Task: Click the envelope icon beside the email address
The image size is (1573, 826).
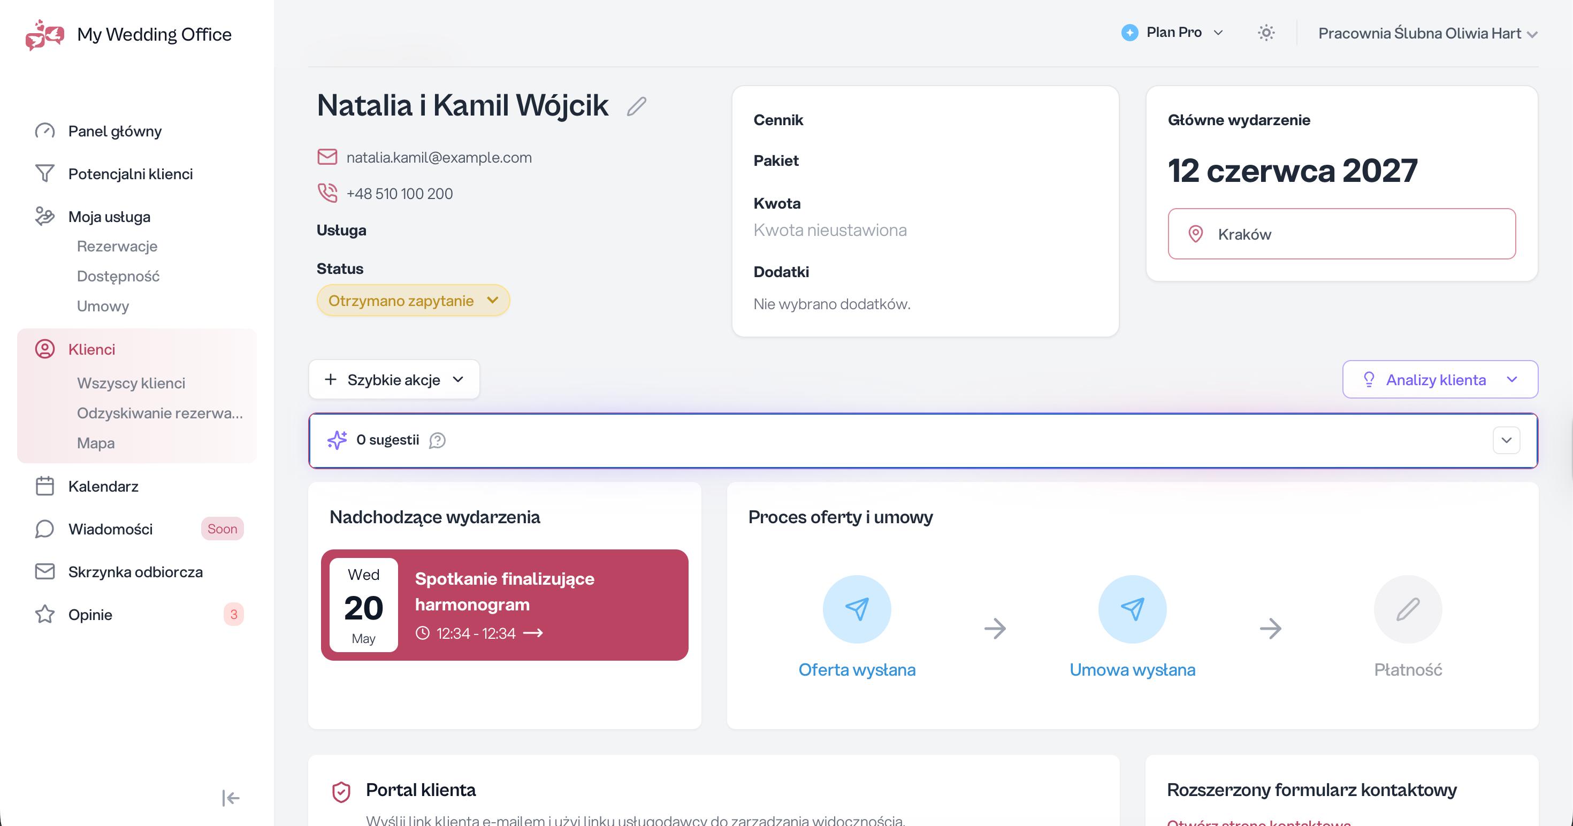Action: 327,157
